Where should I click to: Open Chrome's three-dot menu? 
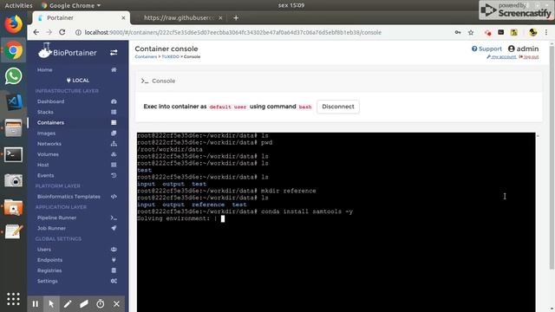coord(546,32)
